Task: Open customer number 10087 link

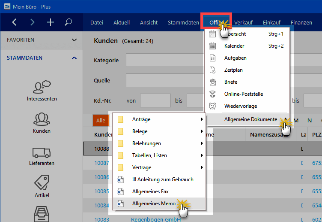Action: (x=101, y=163)
